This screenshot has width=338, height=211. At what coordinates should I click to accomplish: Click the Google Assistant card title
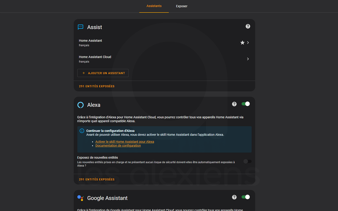(107, 198)
